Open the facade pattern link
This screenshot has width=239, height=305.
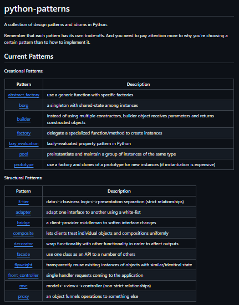tap(23, 254)
